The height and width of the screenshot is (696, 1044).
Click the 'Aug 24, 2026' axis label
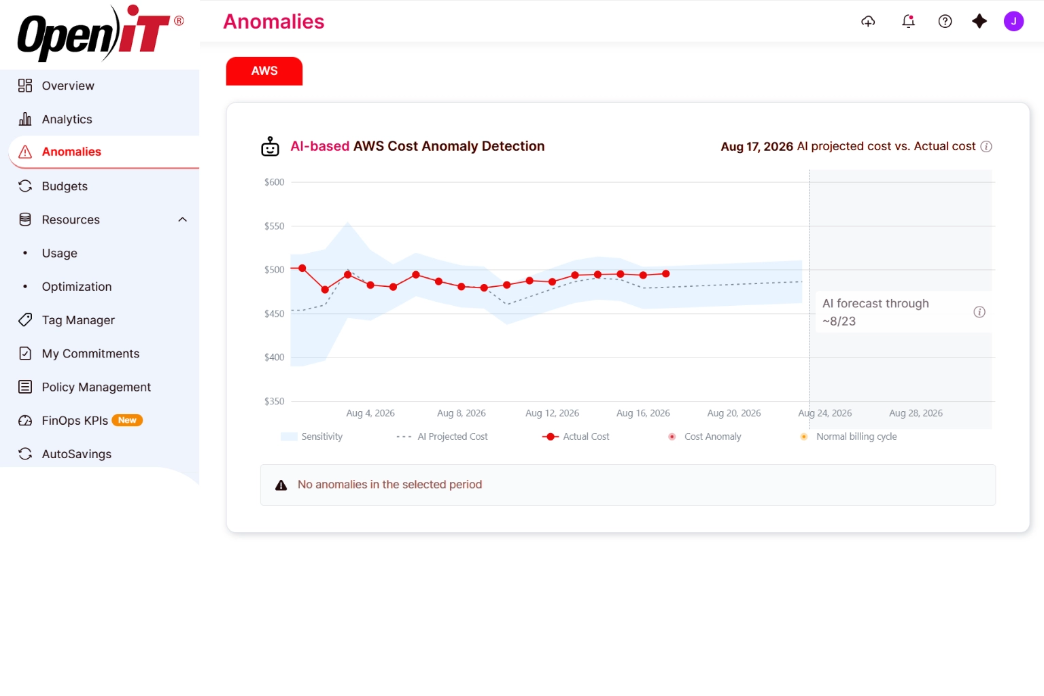[x=825, y=413]
